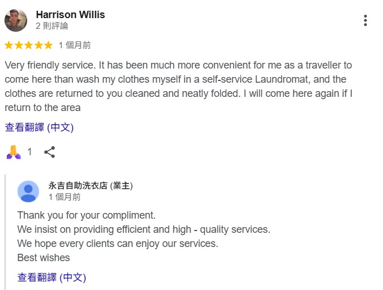Click the "Best wishes" line in reply
This screenshot has height=290, width=383.
coord(44,258)
